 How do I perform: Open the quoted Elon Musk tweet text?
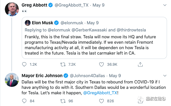90,45
